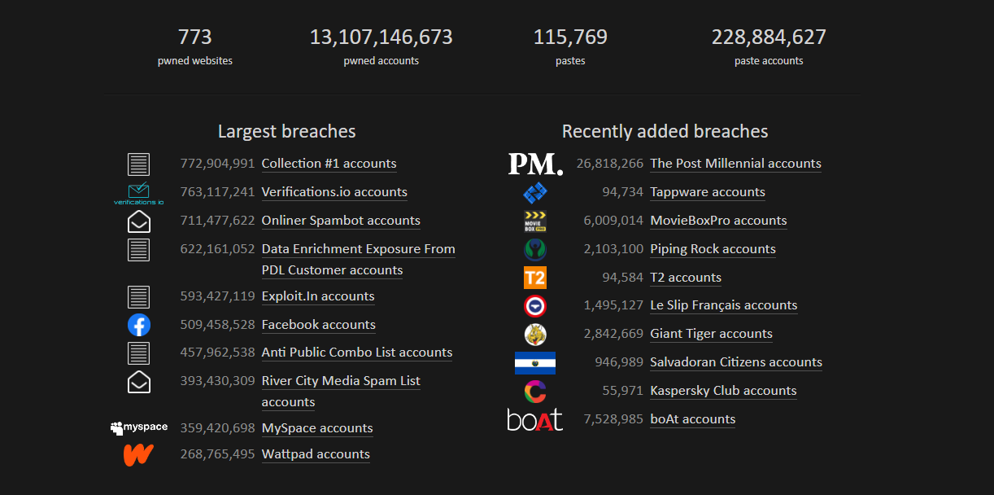Click the Le Slip Français roundel icon
The image size is (994, 495).
point(535,305)
